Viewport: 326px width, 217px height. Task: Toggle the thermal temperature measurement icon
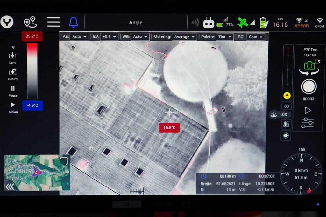(286, 124)
